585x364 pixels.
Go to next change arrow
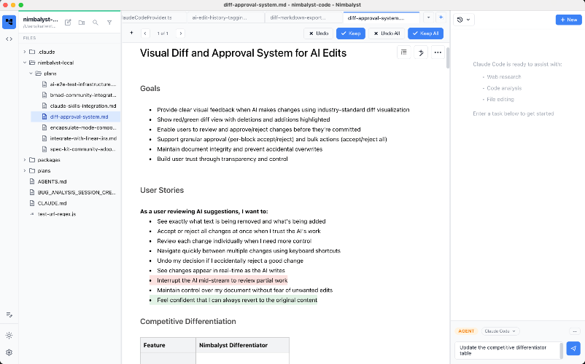tap(181, 33)
